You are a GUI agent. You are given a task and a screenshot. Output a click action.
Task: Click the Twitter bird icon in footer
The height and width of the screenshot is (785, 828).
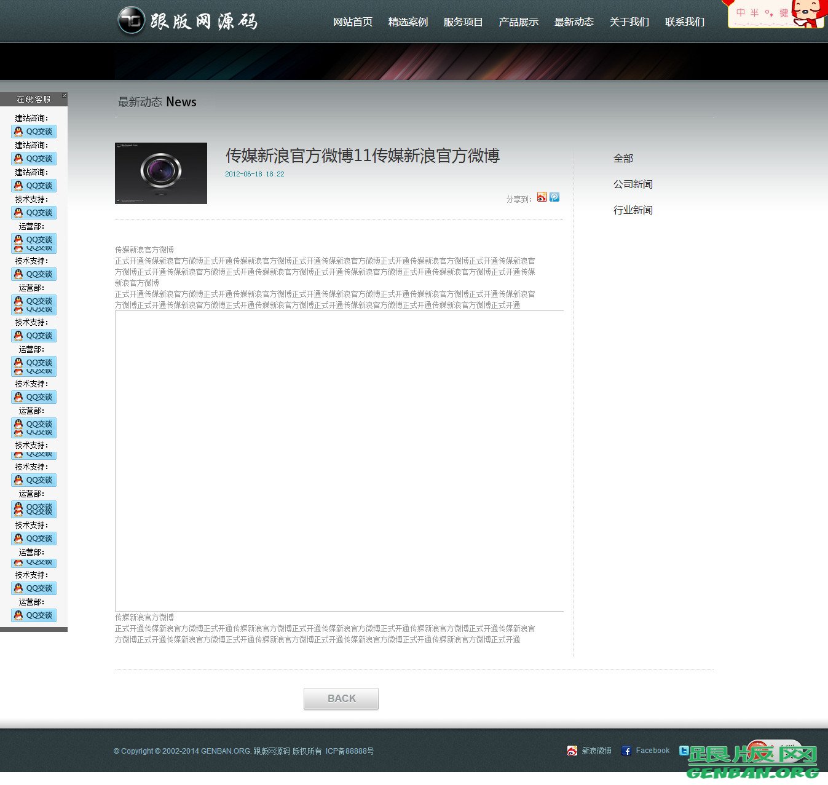pos(684,751)
